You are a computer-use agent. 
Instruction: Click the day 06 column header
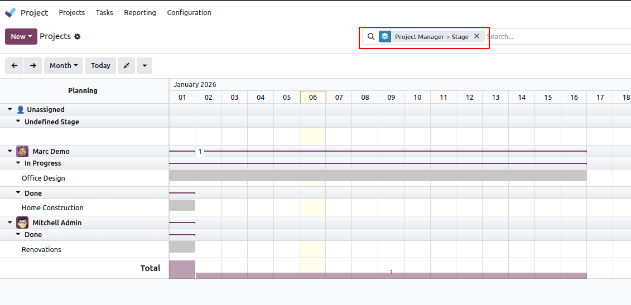pos(313,97)
